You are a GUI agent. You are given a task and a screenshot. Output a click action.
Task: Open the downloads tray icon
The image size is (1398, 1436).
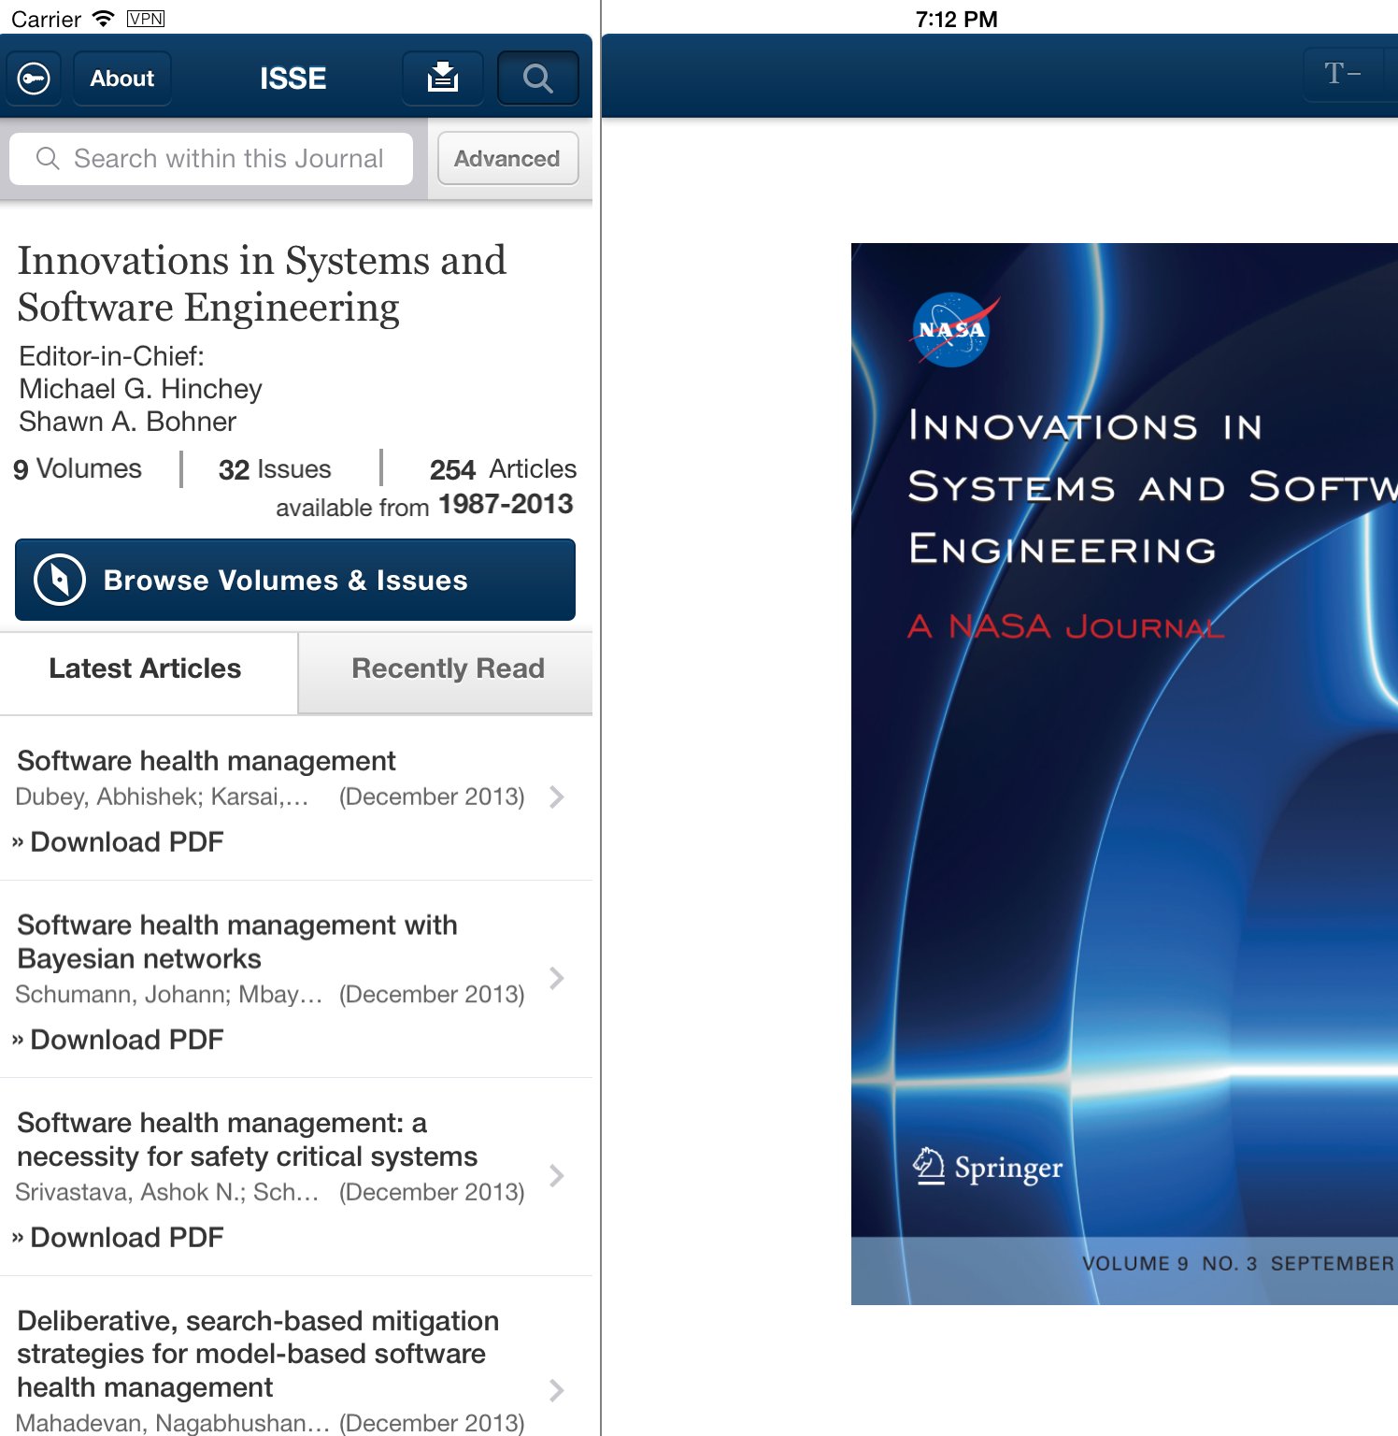click(443, 79)
